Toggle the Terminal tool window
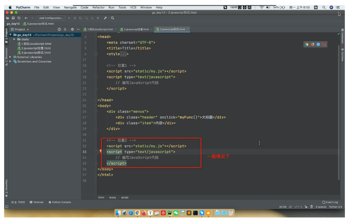Viewport: 356px width, 218px height. [37, 202]
